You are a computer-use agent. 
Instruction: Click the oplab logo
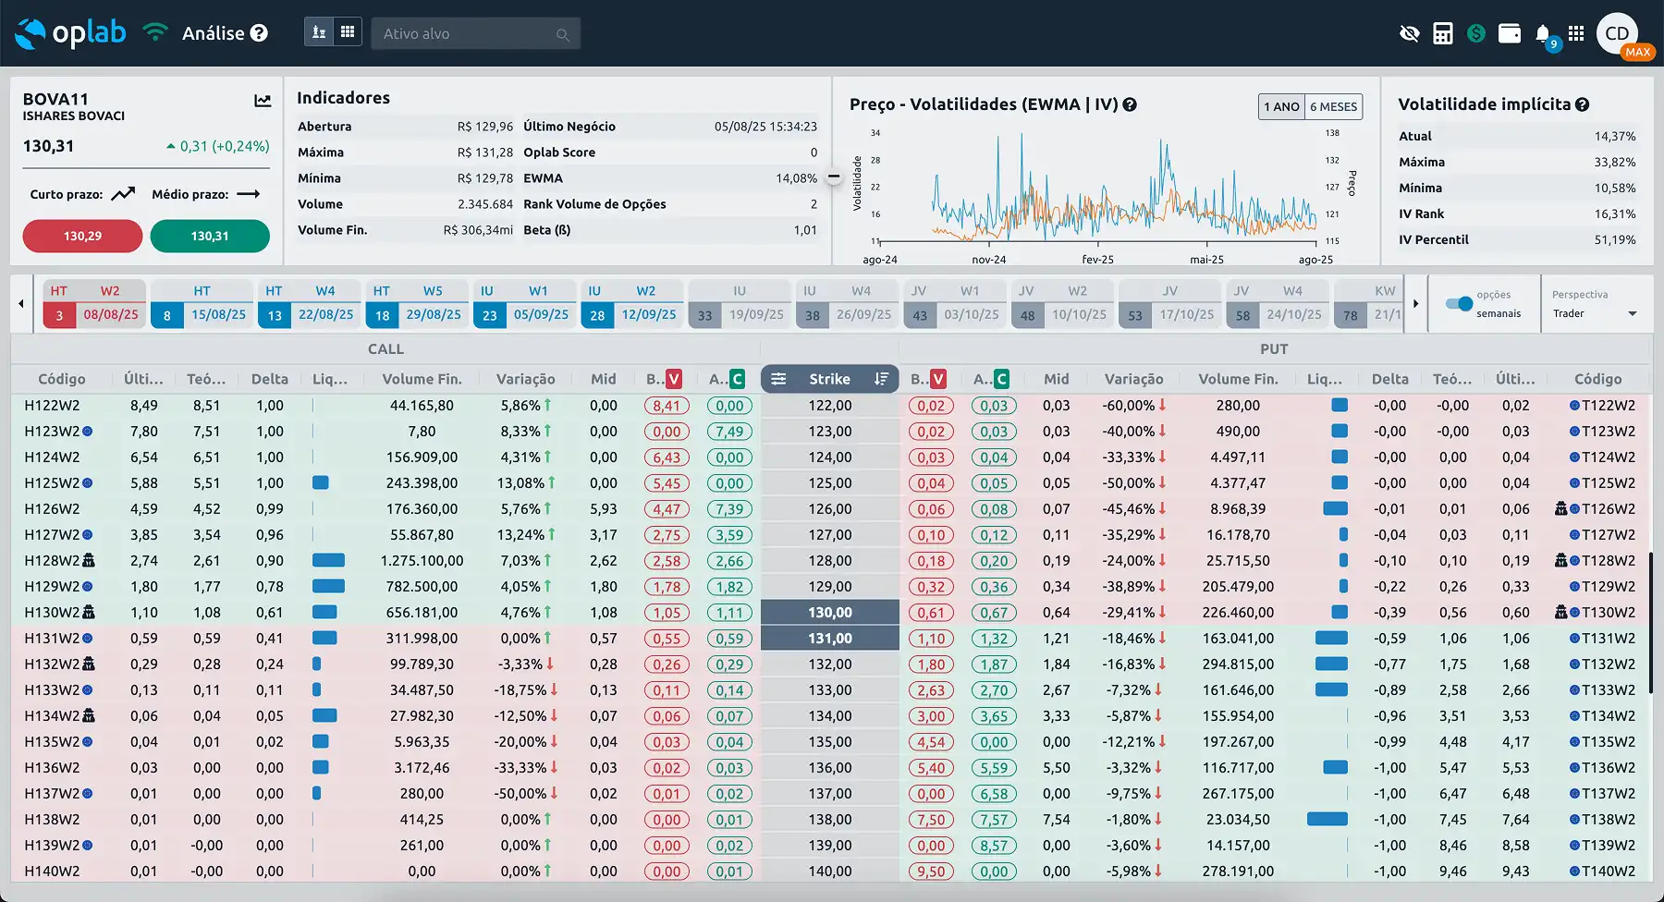(x=71, y=33)
